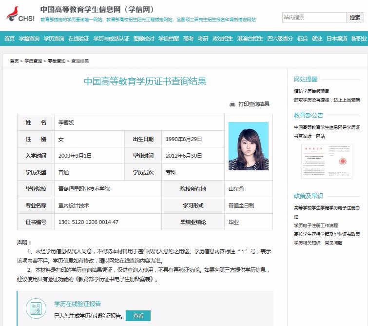Click the birth date 1990年6月29日
This screenshot has width=368, height=326.
184,139
